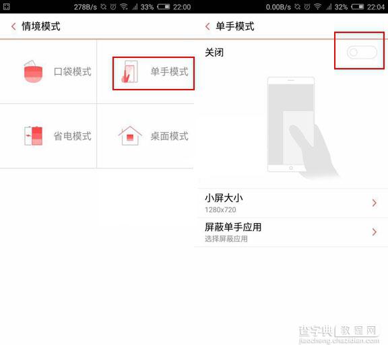388x345 pixels.
Task: Tap the power saving battery icon
Action: [x=34, y=135]
